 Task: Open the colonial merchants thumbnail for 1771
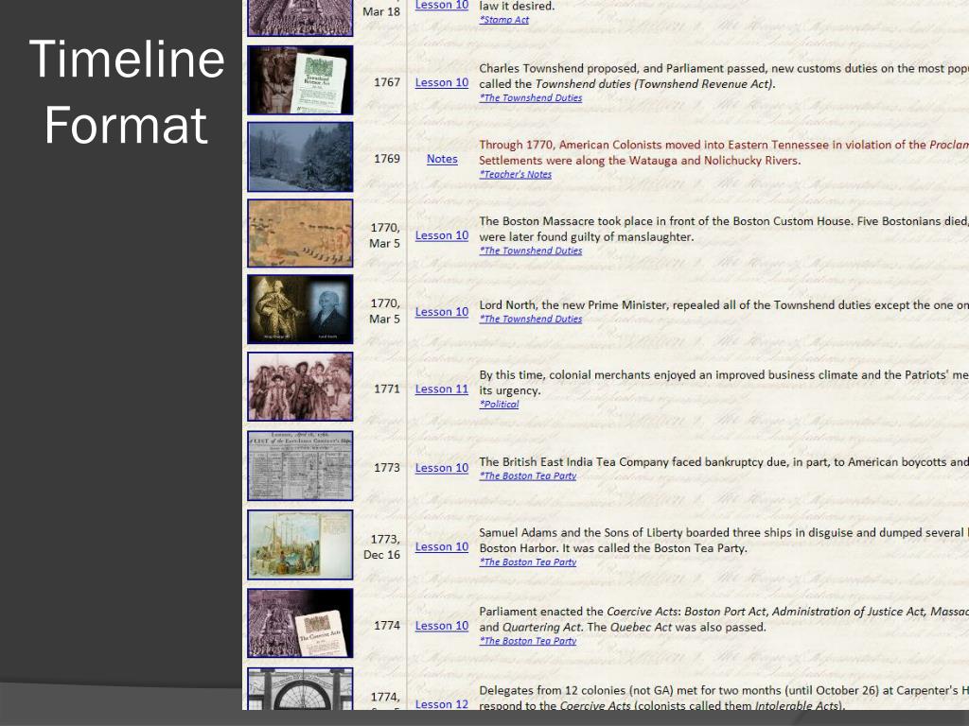coord(300,387)
